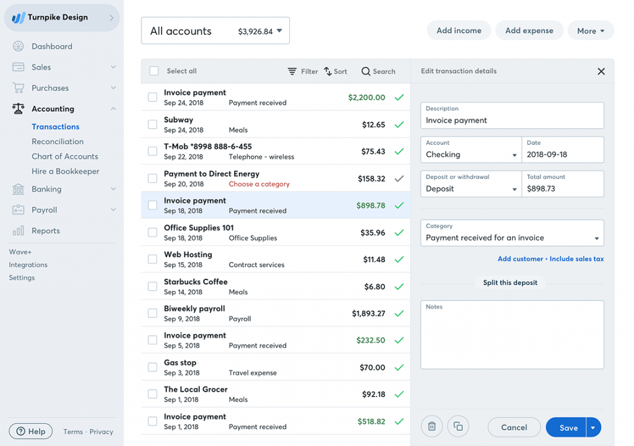Click inside the Notes field
Screen dimensions: 634x446
(x=512, y=334)
